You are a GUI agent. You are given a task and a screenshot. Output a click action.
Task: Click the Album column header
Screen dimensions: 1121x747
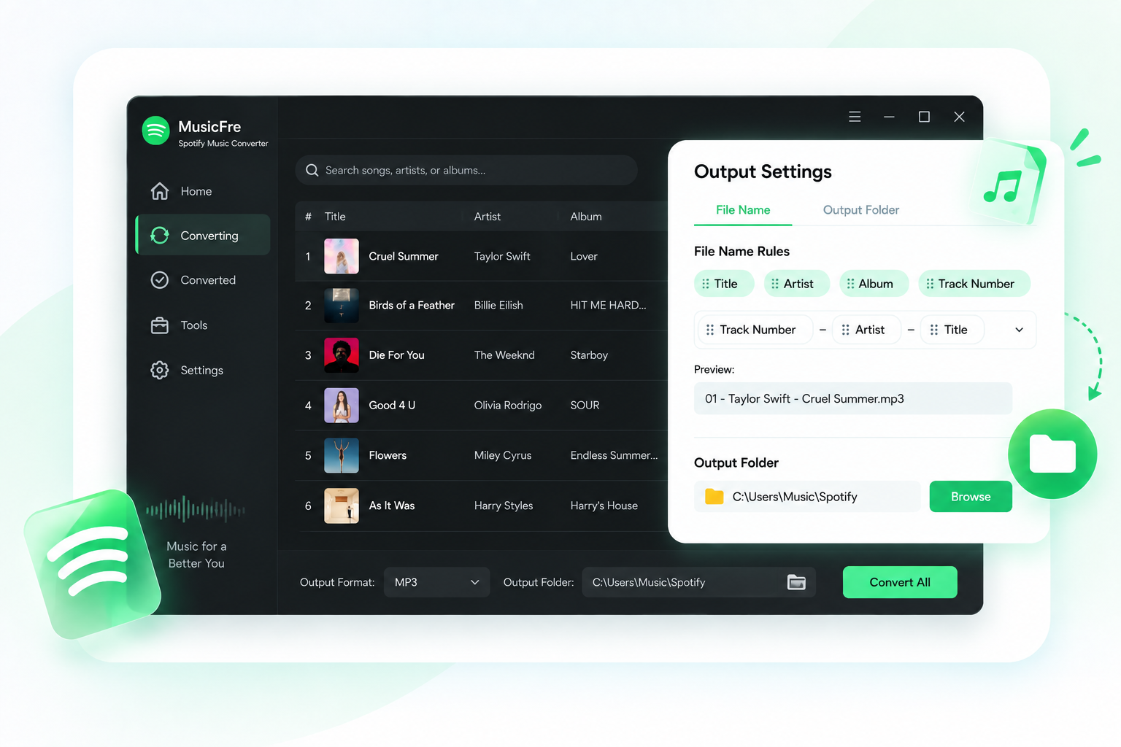586,217
